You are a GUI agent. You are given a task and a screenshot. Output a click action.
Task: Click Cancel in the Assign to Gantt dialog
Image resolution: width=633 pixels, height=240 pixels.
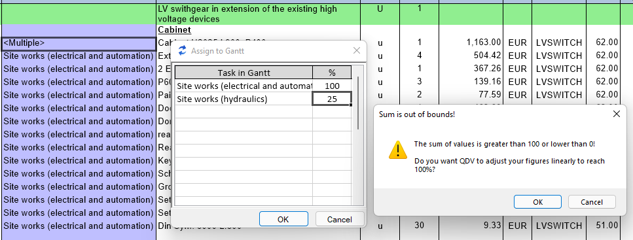point(340,219)
